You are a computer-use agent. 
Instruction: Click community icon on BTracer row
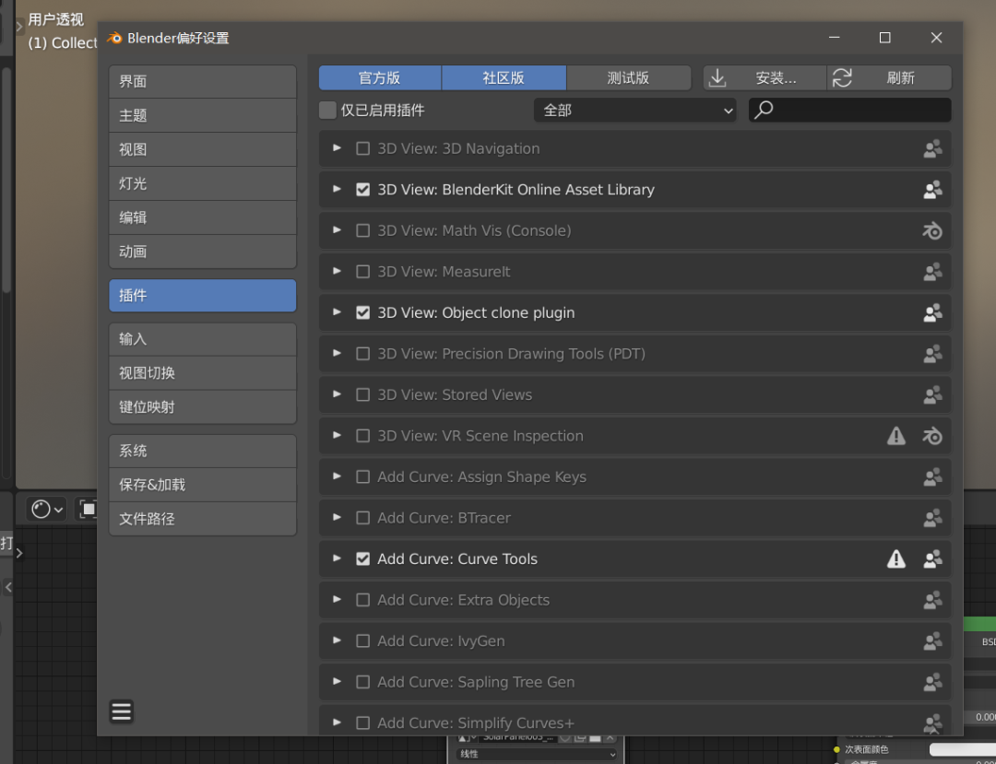click(x=932, y=518)
